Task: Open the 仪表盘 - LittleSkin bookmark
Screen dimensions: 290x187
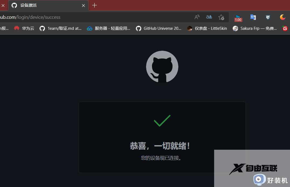Action: click(207, 28)
